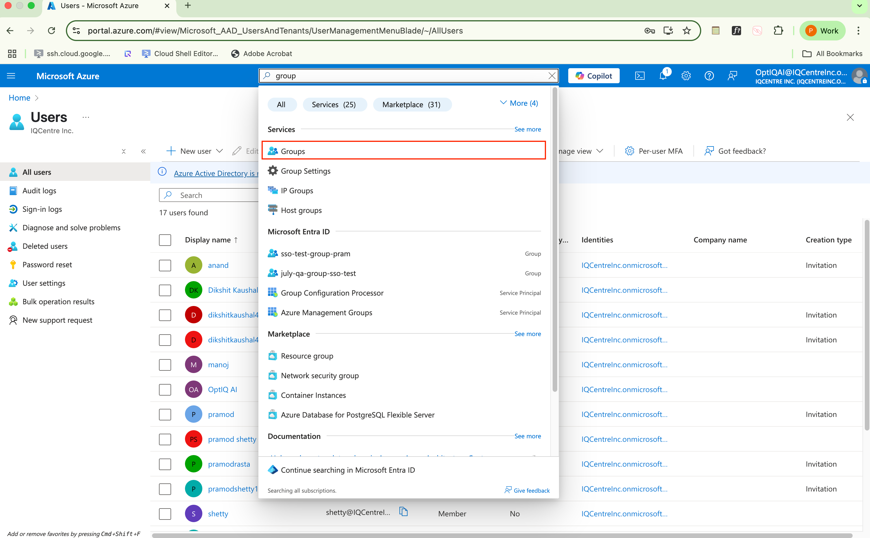Screen dimensions: 870x538
Task: Open the Copilot button
Action: pos(593,76)
